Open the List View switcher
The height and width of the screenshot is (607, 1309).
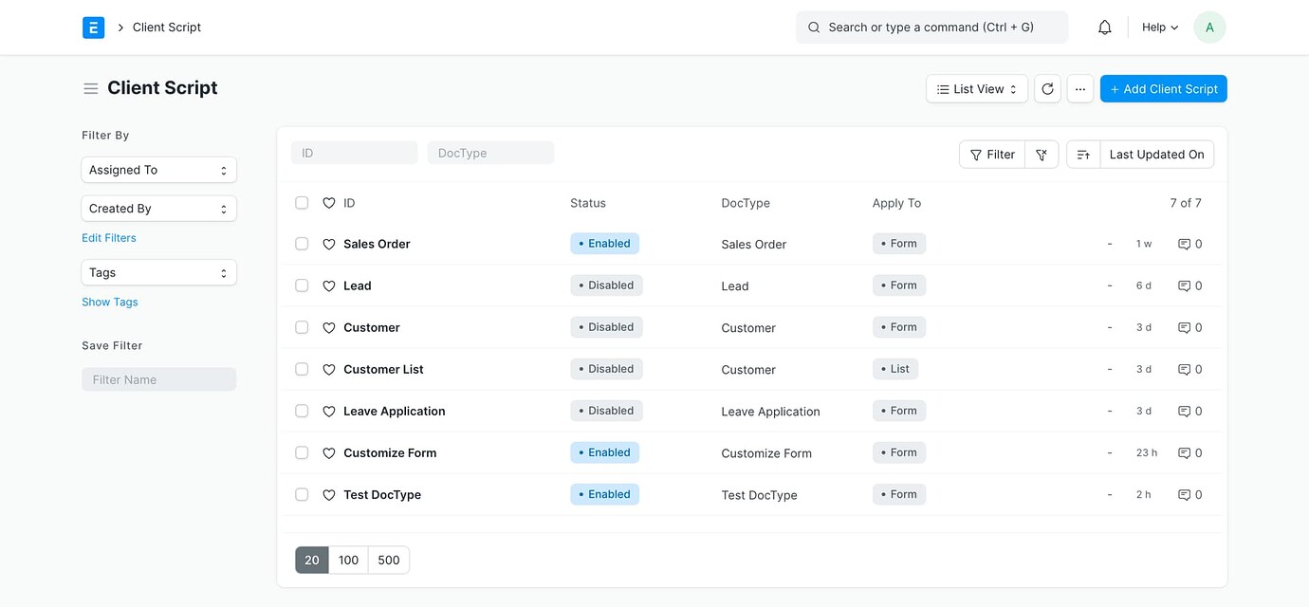[977, 89]
